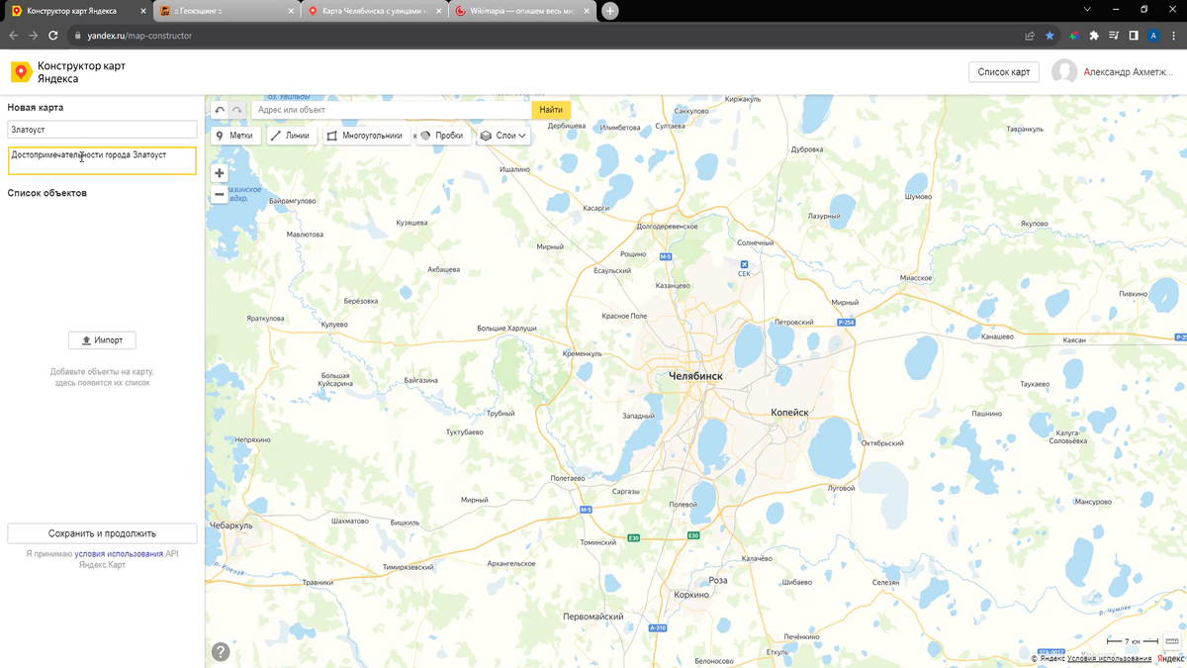Bookmark this page with star icon
Screen dimensions: 1187x668
tap(1050, 36)
